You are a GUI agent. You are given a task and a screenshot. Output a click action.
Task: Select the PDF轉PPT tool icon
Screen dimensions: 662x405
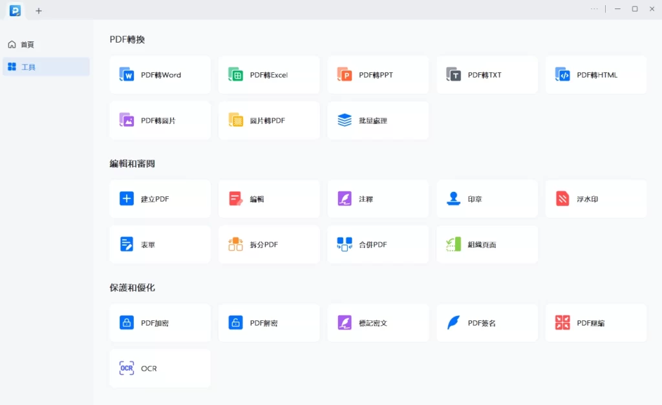345,75
